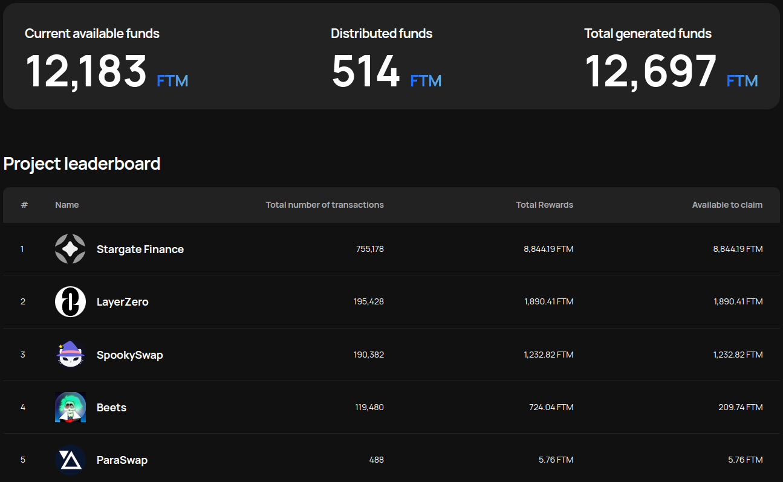Click ParaSwap's 5.76 FTM Available to claim
783x482 pixels.
[x=746, y=460]
